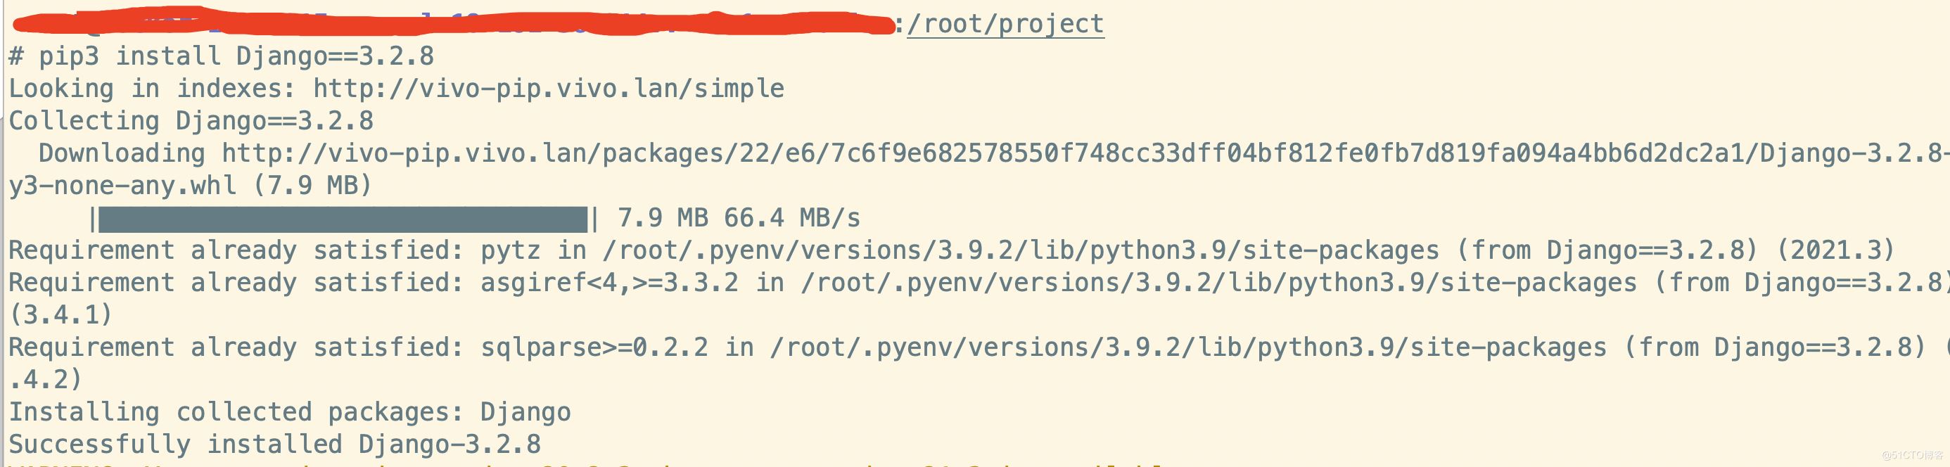Click the download progress bar

[x=342, y=219]
